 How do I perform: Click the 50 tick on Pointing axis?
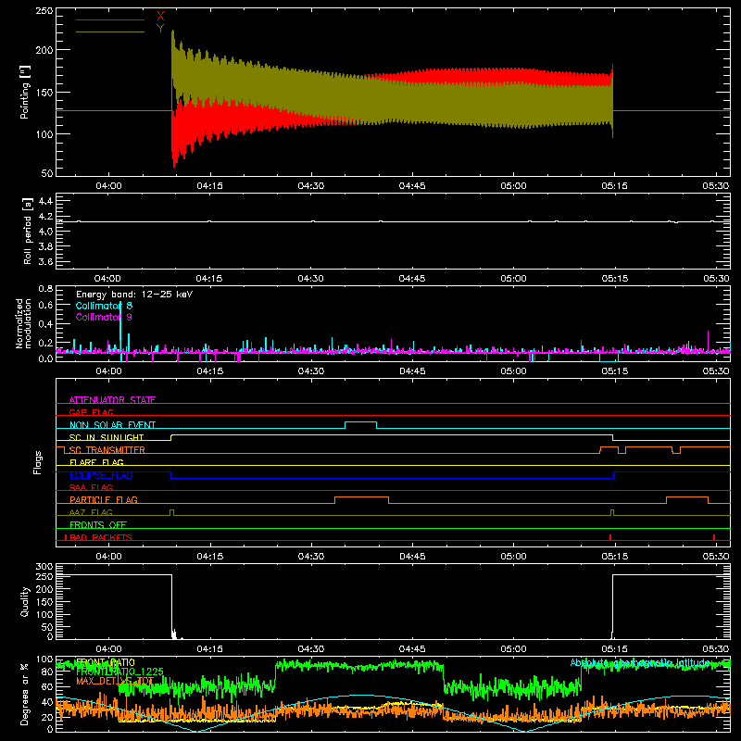[x=47, y=173]
